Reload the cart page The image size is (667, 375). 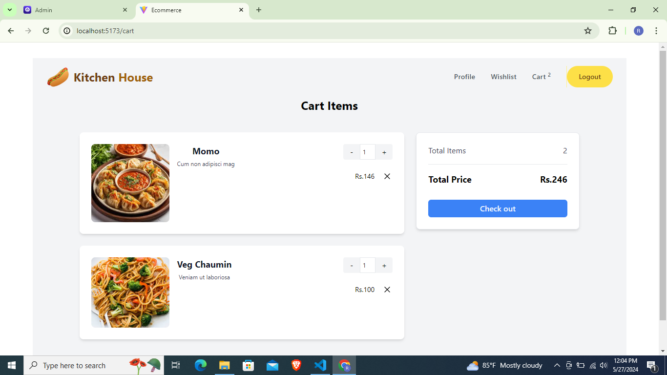(46, 31)
